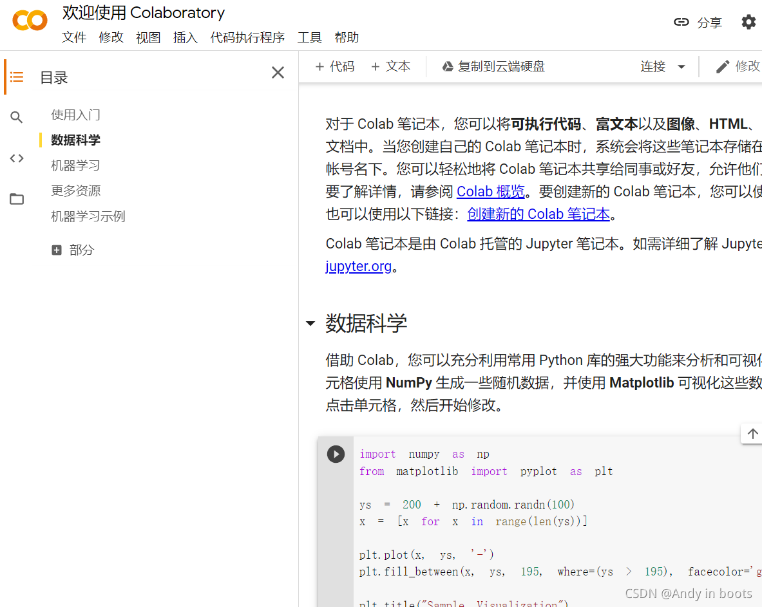Add a text cell with + 文本
The height and width of the screenshot is (607, 762).
point(391,66)
